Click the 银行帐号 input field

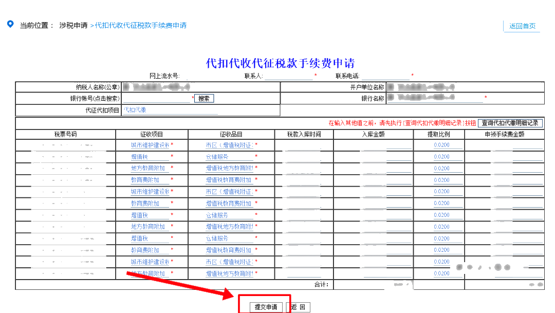(x=157, y=99)
